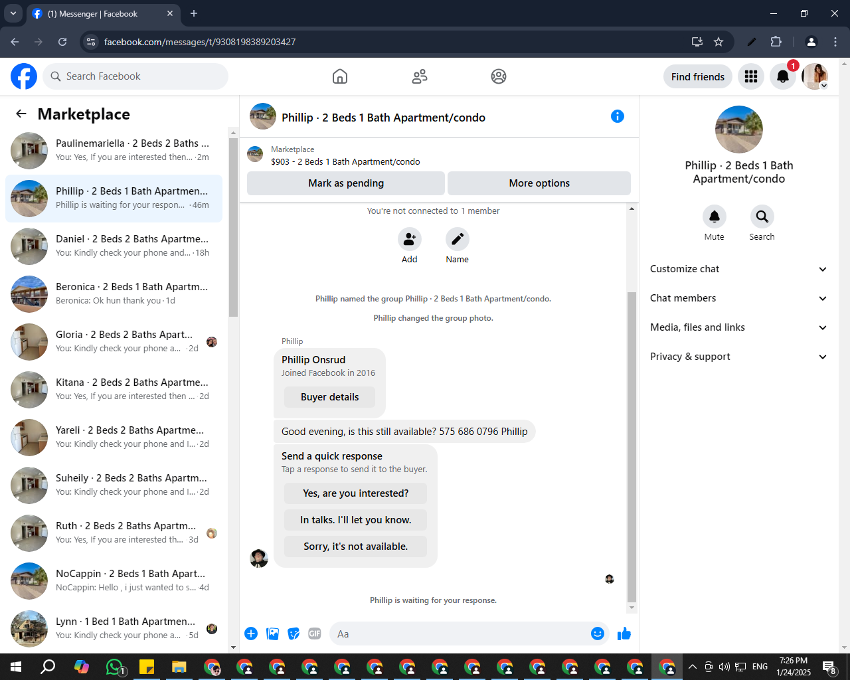Attach a photo using image icon
Image resolution: width=850 pixels, height=680 pixels.
[x=272, y=634]
